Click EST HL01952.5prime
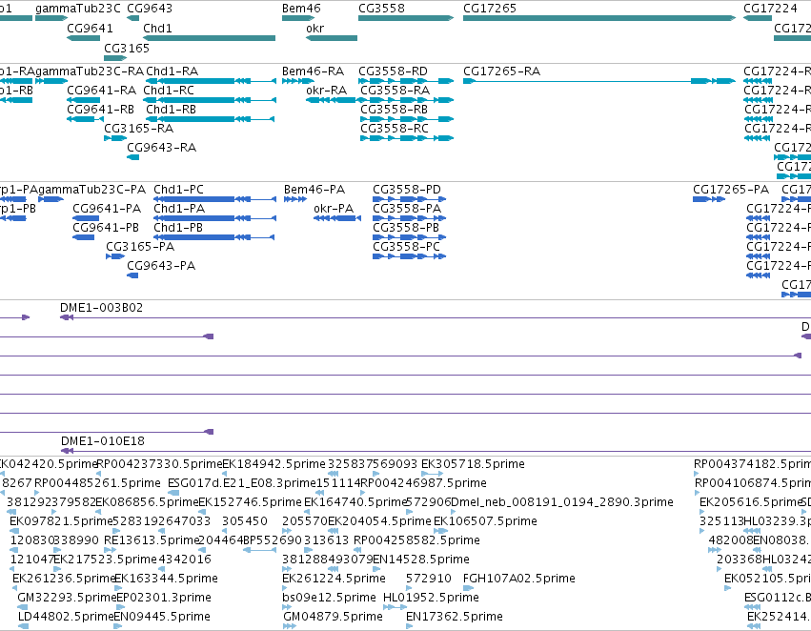 pyautogui.click(x=431, y=598)
